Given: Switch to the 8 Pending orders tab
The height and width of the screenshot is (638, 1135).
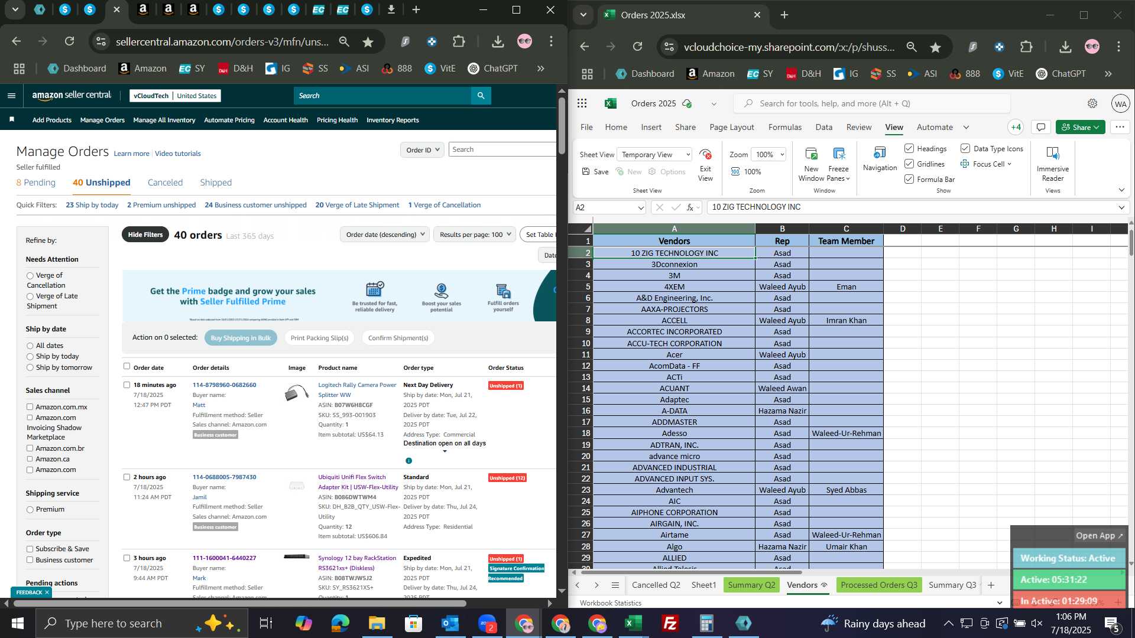Looking at the screenshot, I should 36,183.
